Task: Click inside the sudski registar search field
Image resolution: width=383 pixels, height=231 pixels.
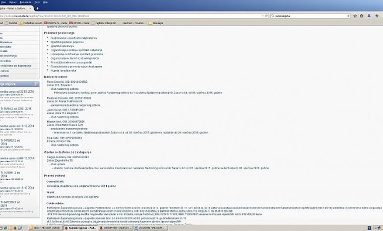Action: tap(310, 16)
